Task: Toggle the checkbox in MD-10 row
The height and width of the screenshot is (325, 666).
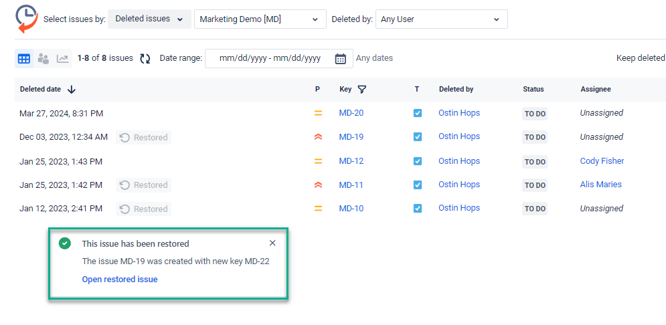Action: tap(418, 209)
